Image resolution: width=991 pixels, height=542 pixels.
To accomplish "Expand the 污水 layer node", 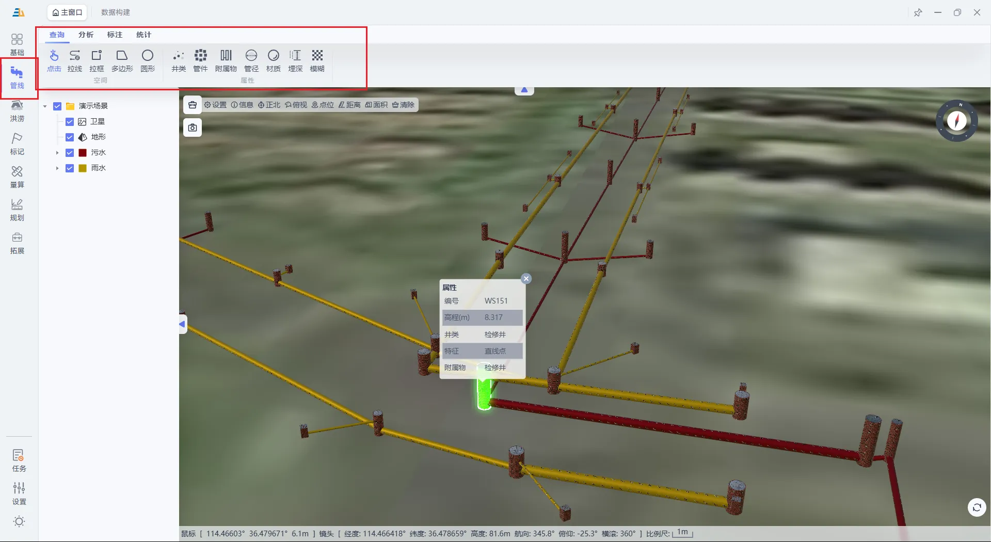I will 57,153.
